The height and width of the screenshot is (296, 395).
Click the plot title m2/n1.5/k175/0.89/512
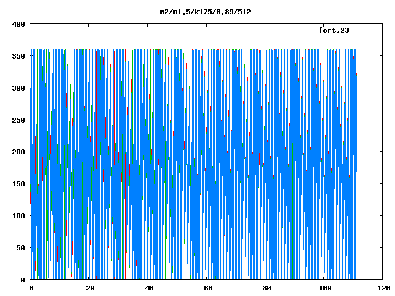click(x=206, y=12)
